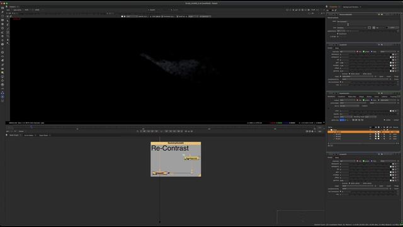Select the RotoPaint node inside Re-Contrast backdrop
The height and width of the screenshot is (227, 403).
point(191,158)
